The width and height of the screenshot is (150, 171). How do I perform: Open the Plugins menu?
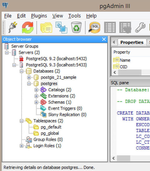coord(39,16)
